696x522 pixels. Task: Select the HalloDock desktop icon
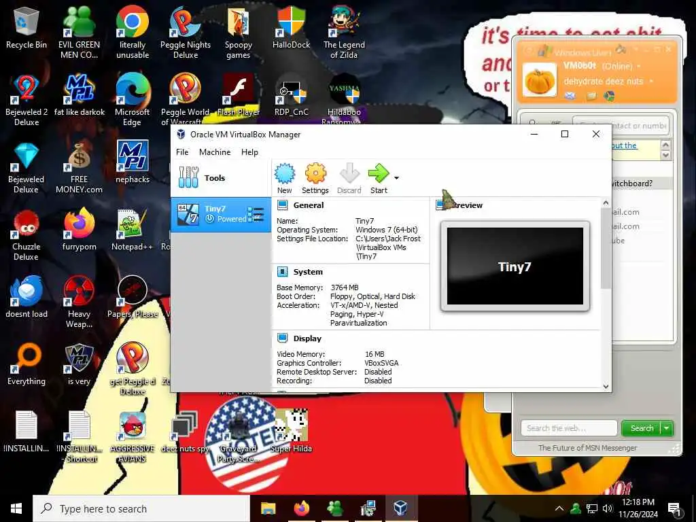(291, 29)
